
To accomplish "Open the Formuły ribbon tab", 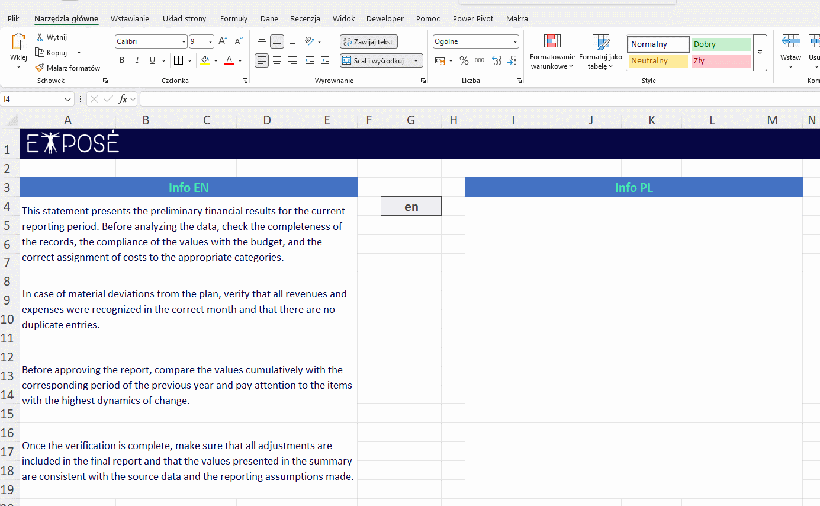I will (x=233, y=19).
